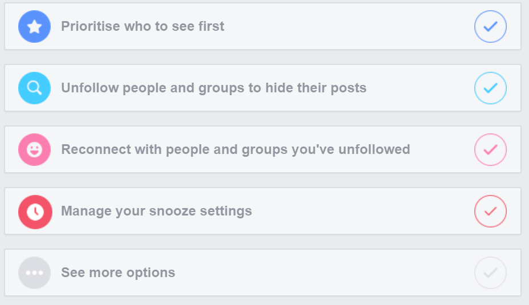Toggle the cyan checkmark for Unfollow people
The height and width of the screenshot is (305, 529).
[x=490, y=88]
